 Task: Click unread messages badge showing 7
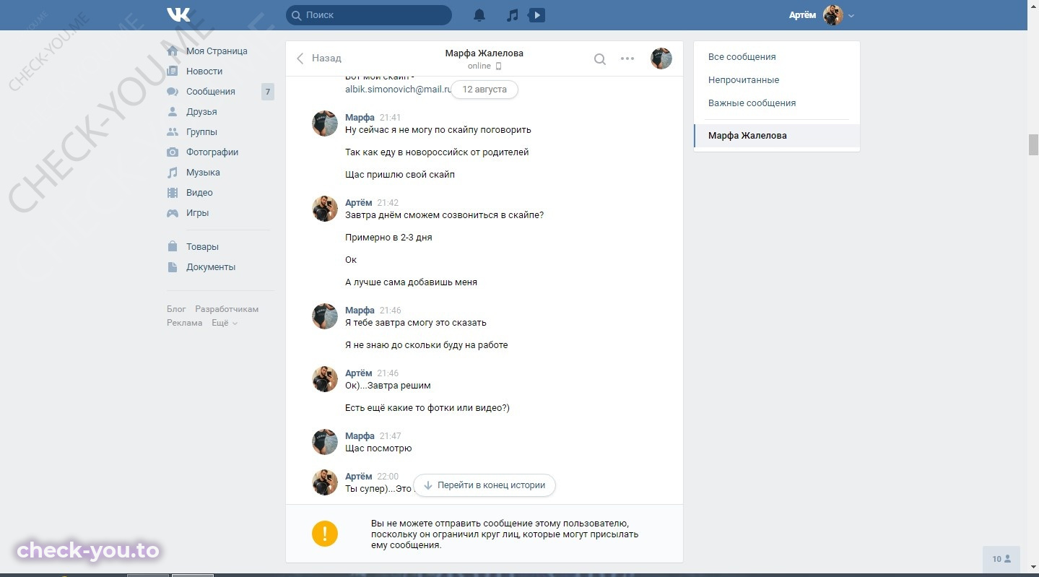(268, 92)
